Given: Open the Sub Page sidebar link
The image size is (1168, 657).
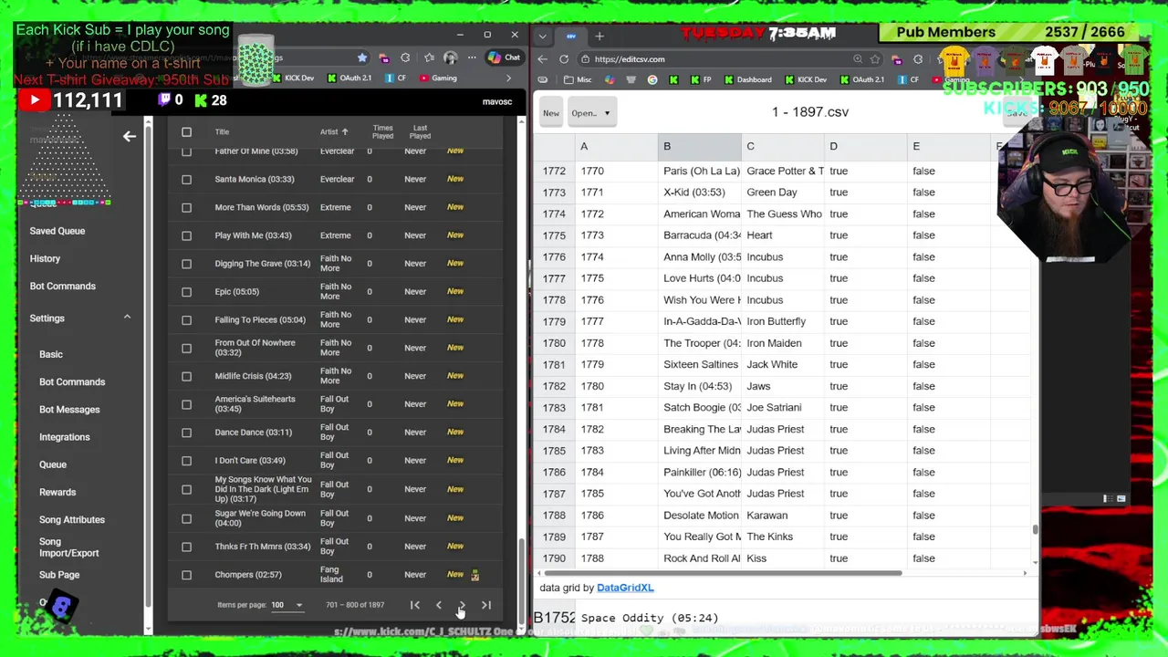Looking at the screenshot, I should (59, 575).
